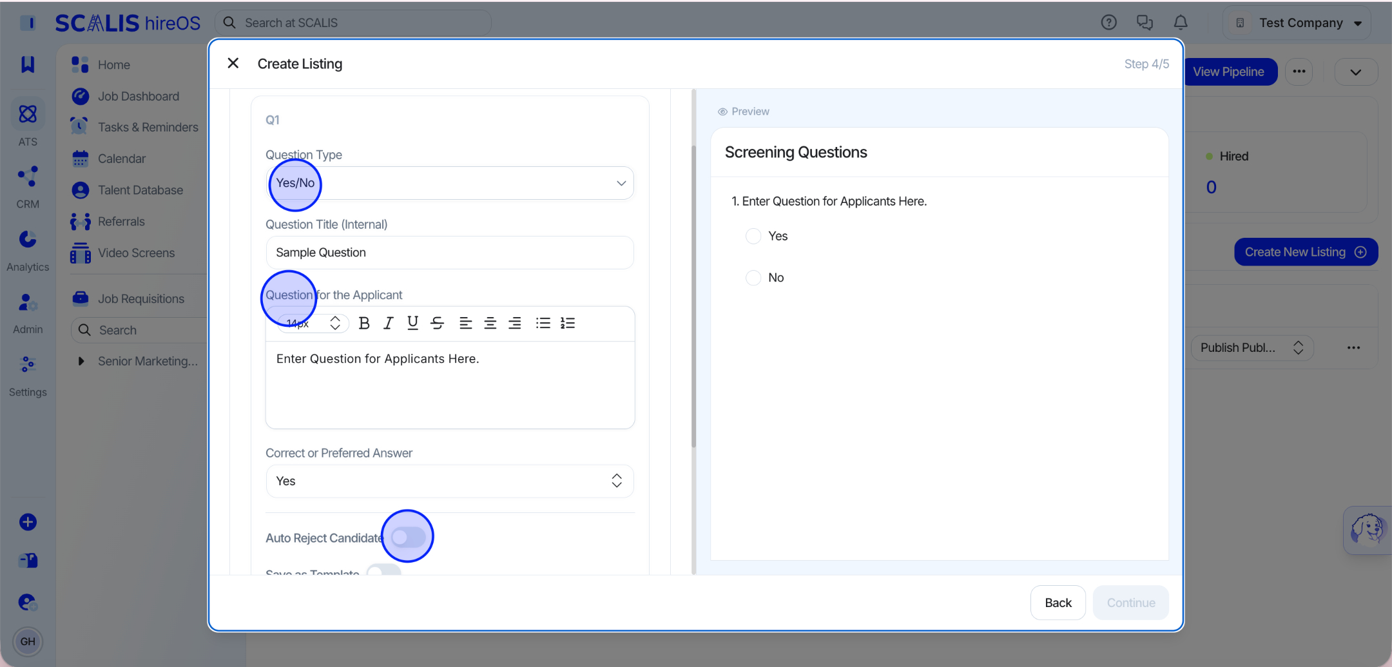Insert a bulleted list
This screenshot has width=1392, height=667.
coord(543,324)
